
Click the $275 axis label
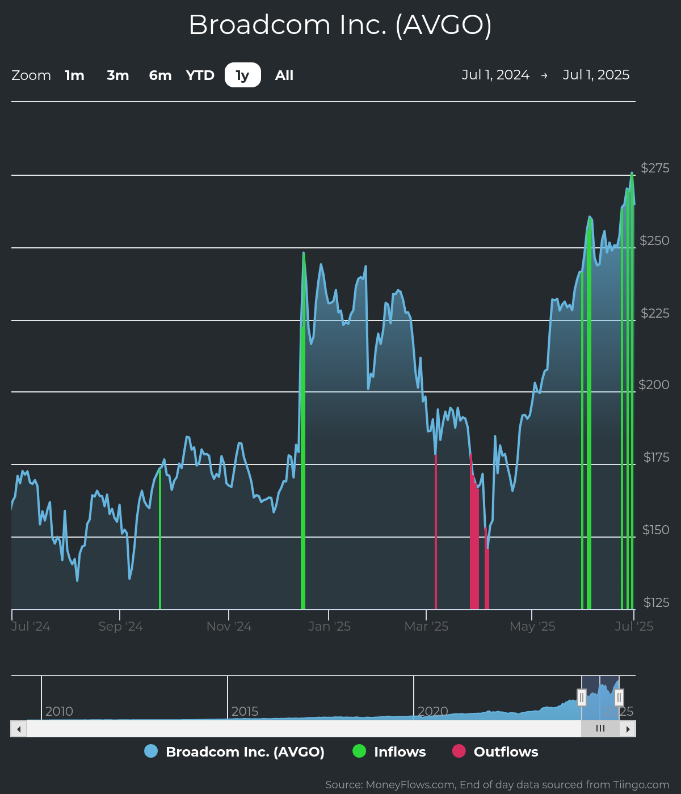tap(655, 168)
